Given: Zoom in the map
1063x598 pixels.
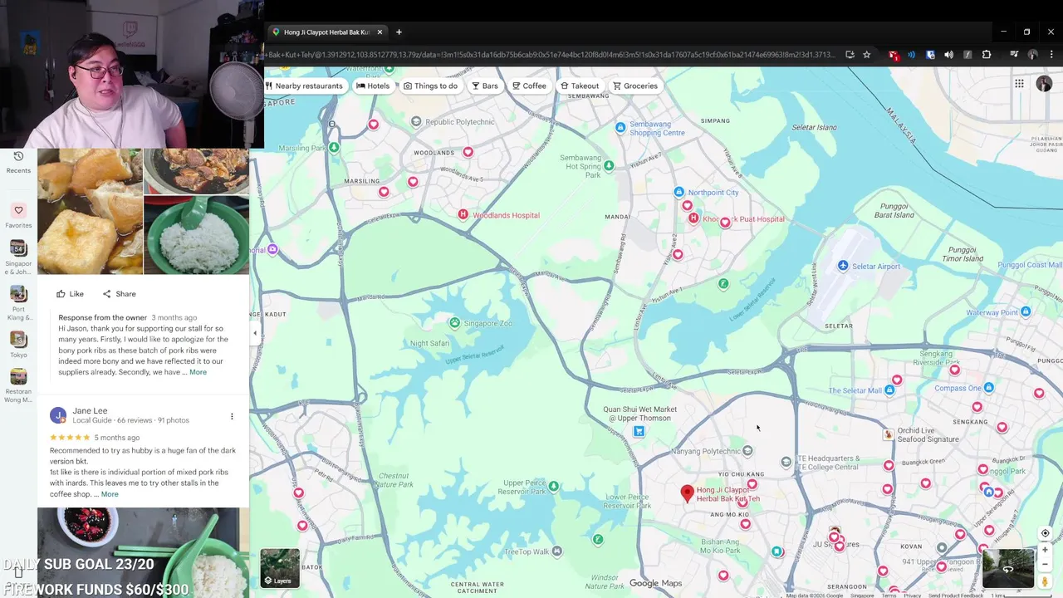Looking at the screenshot, I should coord(1045,550).
